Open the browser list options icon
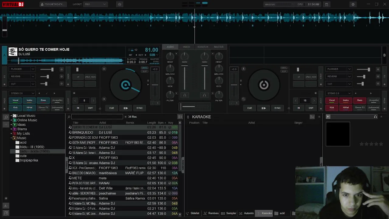389x219 pixels. pyautogui.click(x=180, y=117)
